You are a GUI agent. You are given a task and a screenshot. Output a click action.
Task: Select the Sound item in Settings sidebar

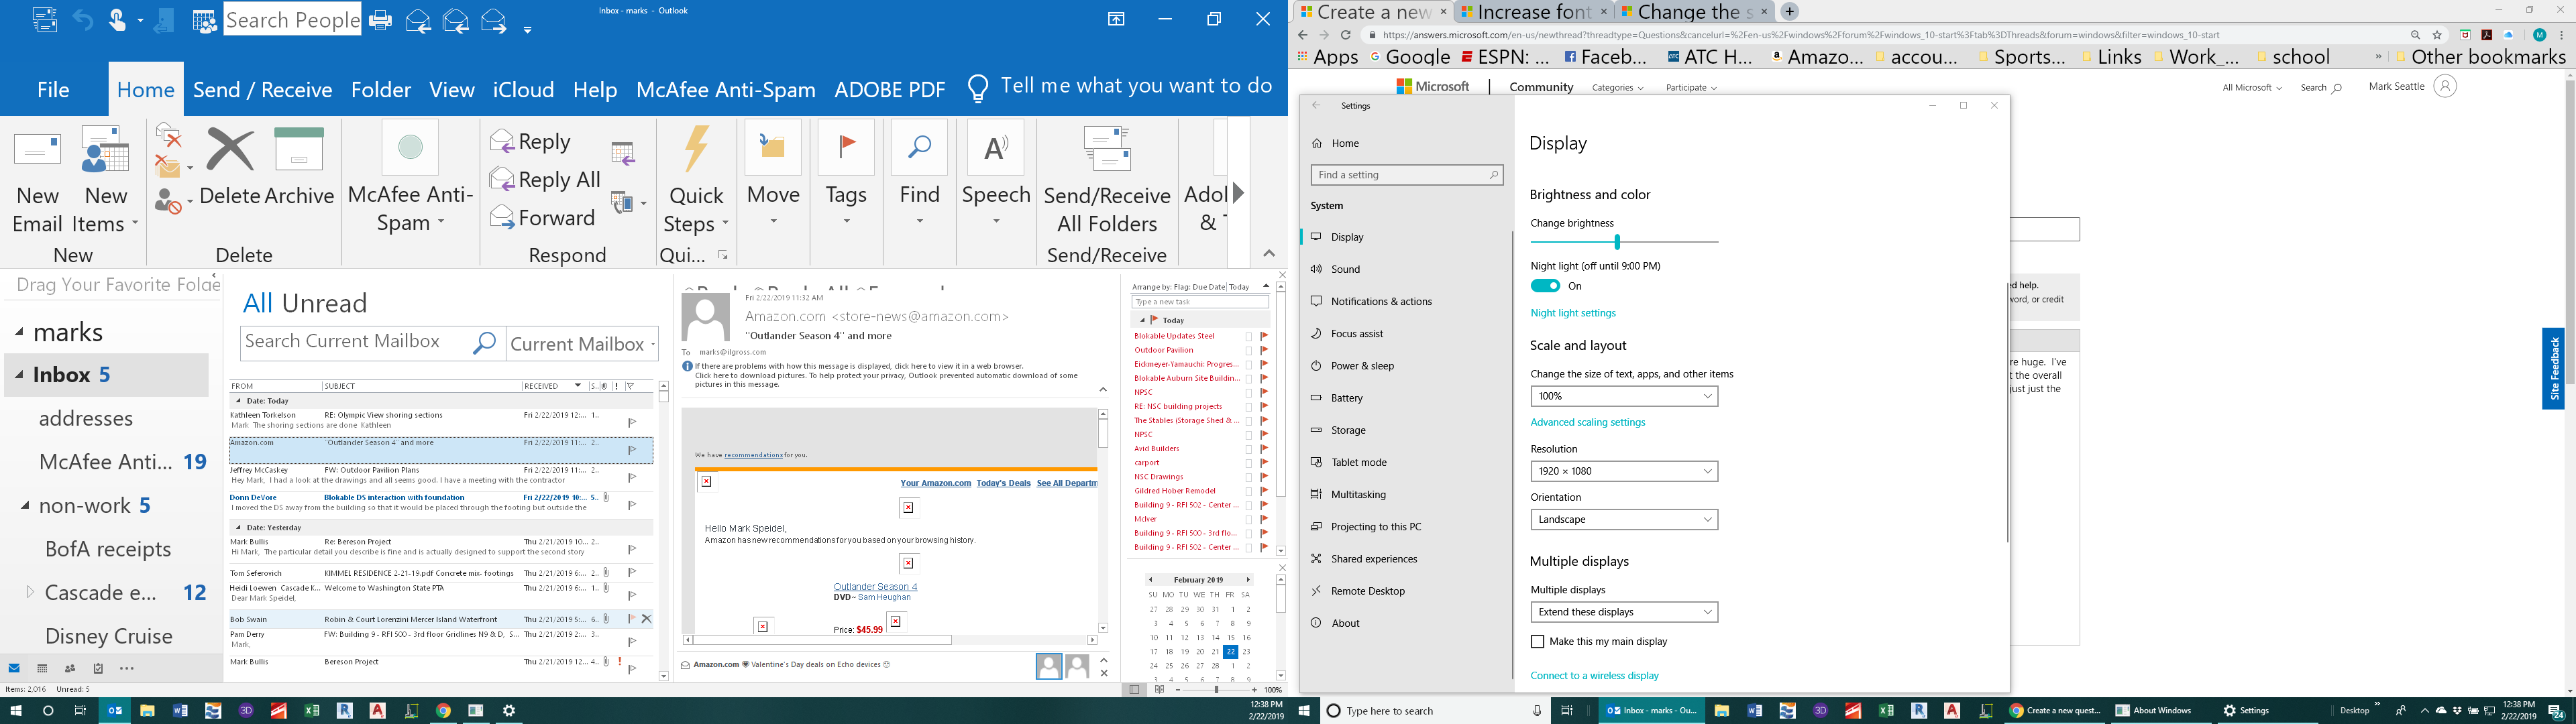[x=1407, y=269]
